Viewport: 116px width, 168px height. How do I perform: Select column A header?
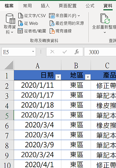click(x=38, y=65)
